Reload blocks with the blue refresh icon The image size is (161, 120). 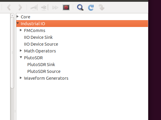pos(91,8)
